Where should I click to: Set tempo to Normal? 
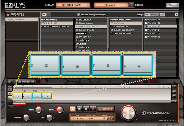point(155,15)
